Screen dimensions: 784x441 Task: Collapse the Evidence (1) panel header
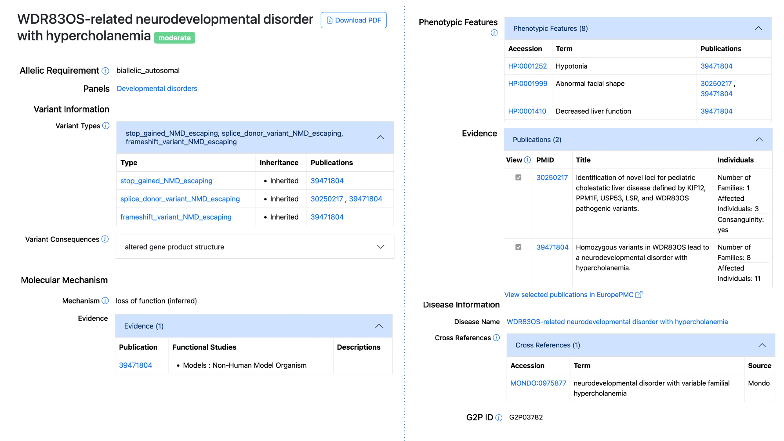(x=379, y=326)
